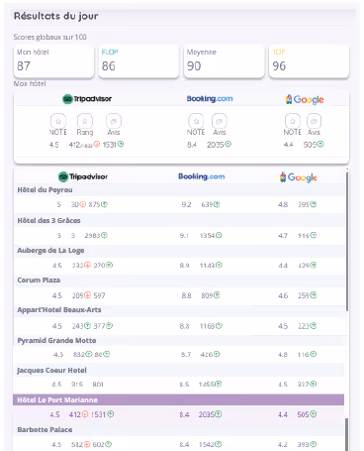This screenshot has width=364, height=451.
Task: Click the competitor list vertical scrollbar thumb
Action: point(347,241)
